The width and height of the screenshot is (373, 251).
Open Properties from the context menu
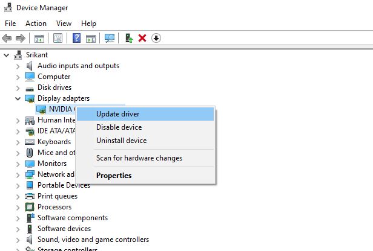(x=114, y=176)
